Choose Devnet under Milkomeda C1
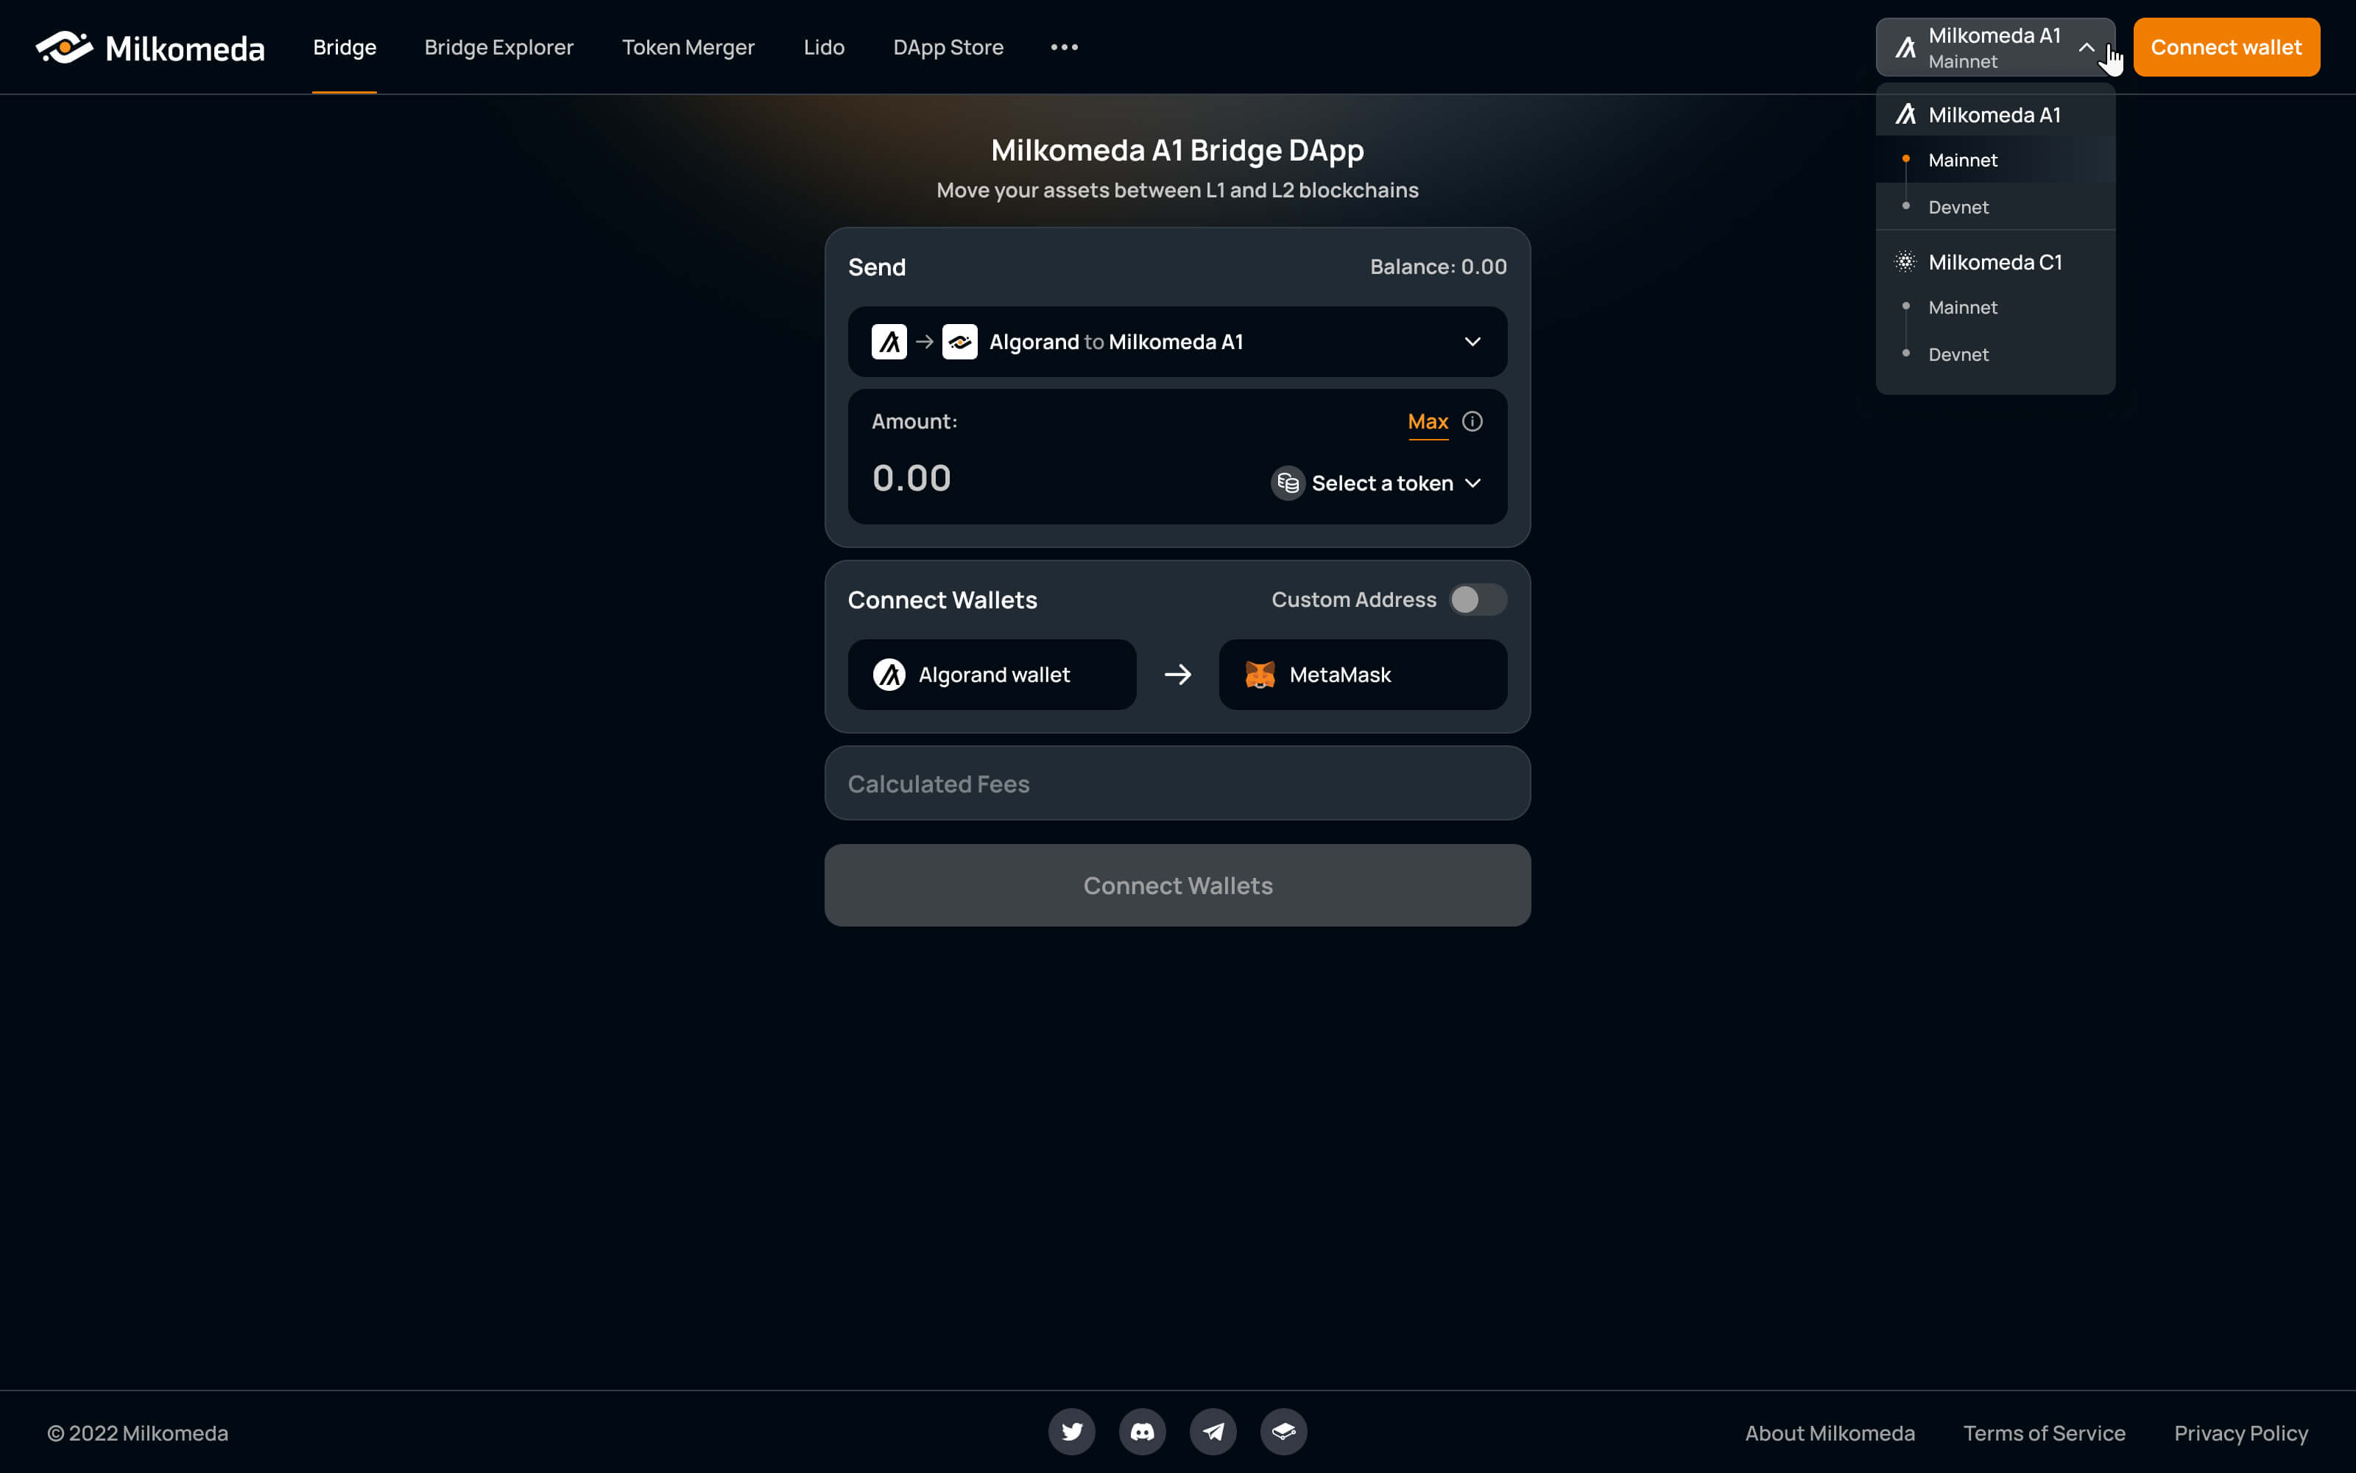 [x=1958, y=354]
